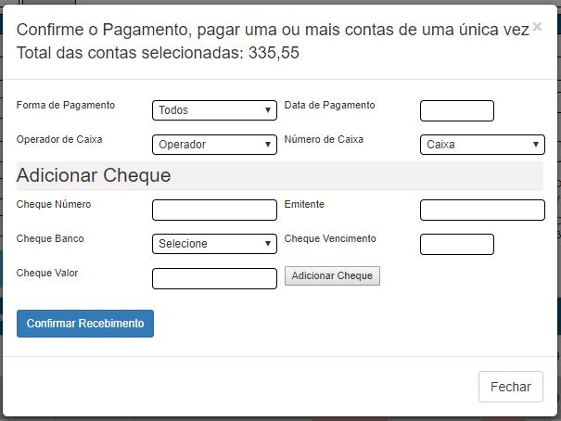
Task: Click the Cheque Vencimento date field
Action: click(x=456, y=244)
